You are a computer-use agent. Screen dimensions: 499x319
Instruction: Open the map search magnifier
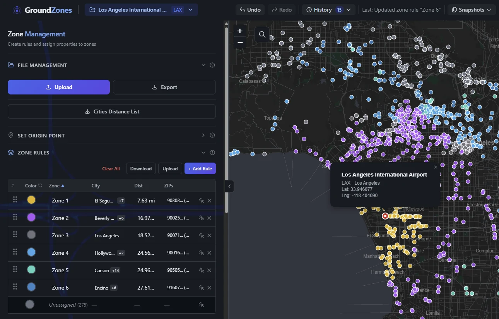click(262, 34)
